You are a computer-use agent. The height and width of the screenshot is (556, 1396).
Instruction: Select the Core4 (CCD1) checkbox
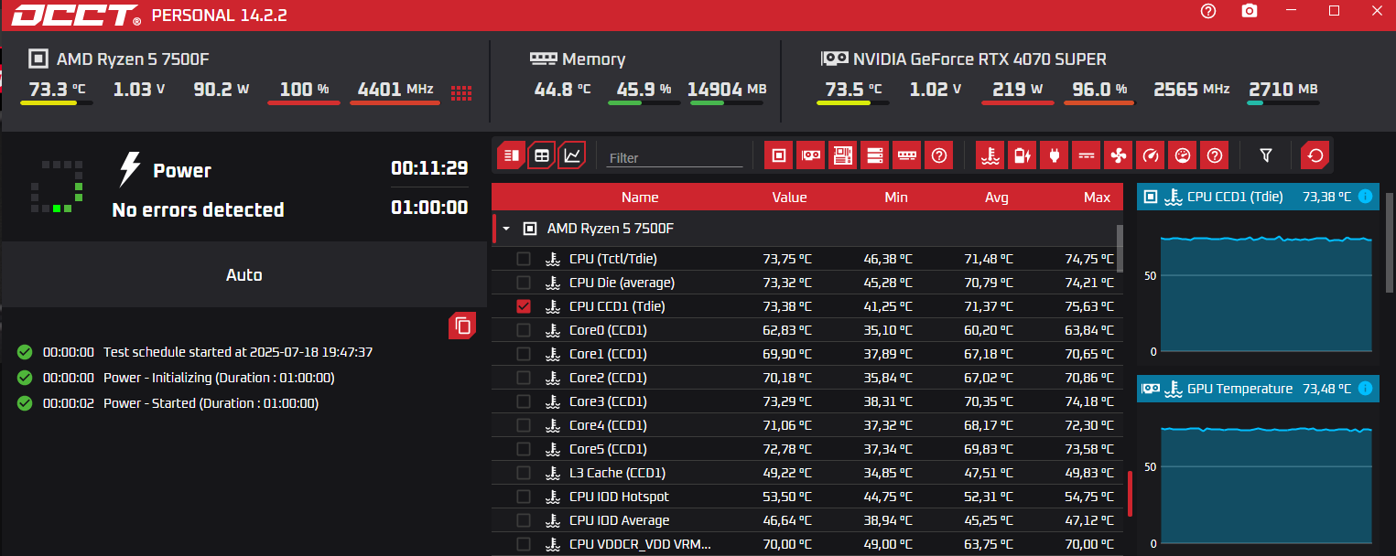[x=524, y=425]
